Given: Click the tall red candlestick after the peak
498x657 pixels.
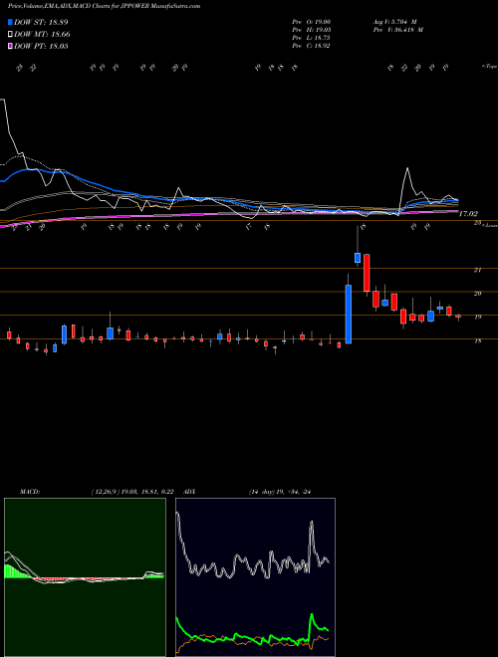Looking at the screenshot, I should (x=367, y=273).
